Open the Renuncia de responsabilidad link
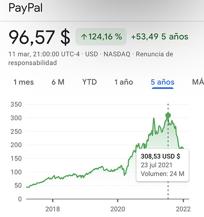 (x=91, y=59)
